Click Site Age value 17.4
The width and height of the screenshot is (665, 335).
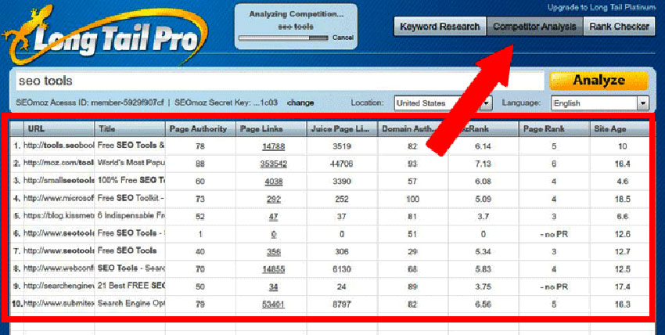(622, 287)
